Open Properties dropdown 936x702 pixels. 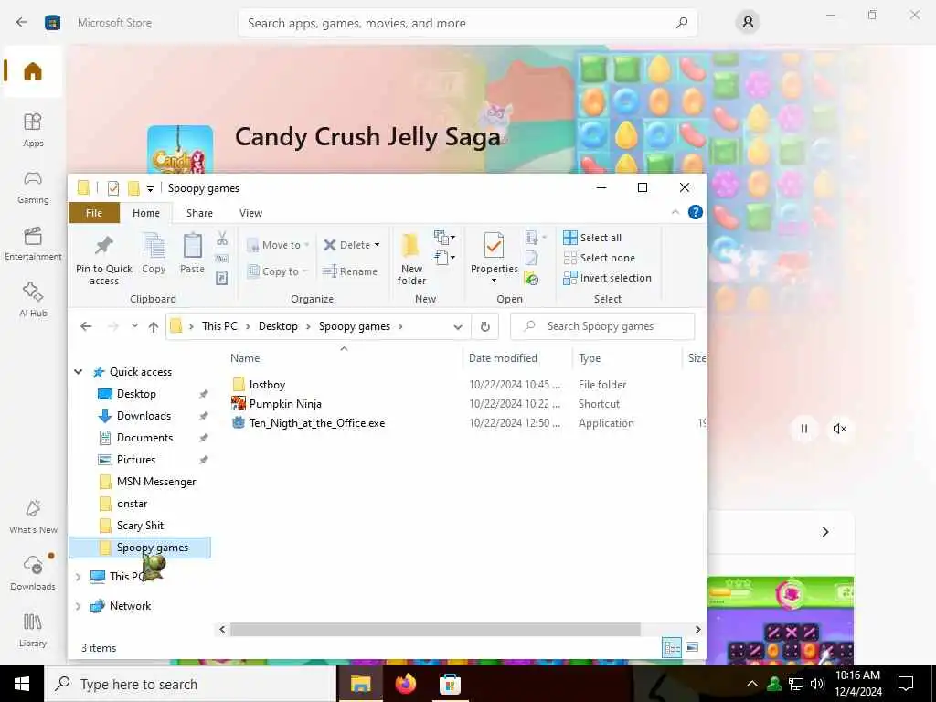coord(494,281)
